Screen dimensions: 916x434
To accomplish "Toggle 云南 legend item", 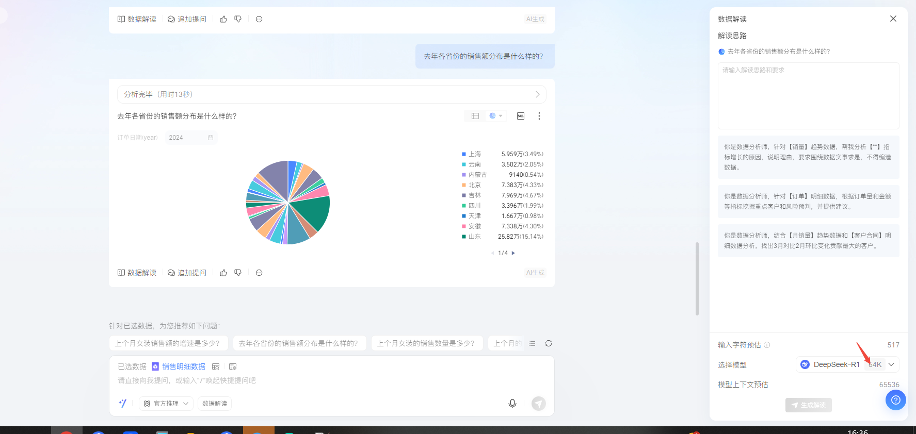I will coord(502,164).
